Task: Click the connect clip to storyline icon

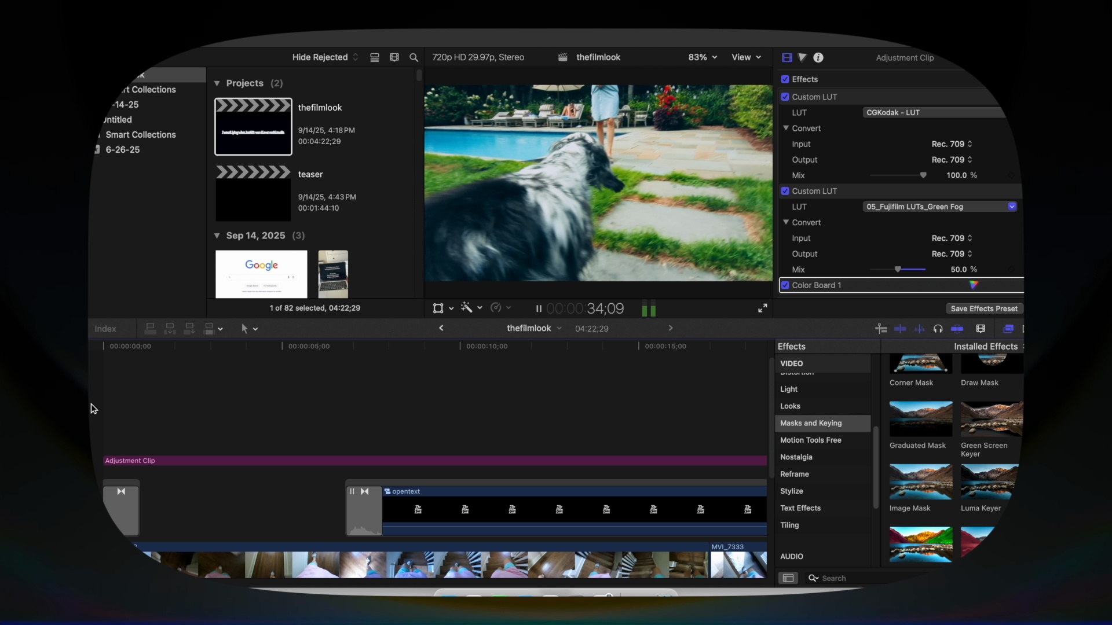Action: click(150, 329)
